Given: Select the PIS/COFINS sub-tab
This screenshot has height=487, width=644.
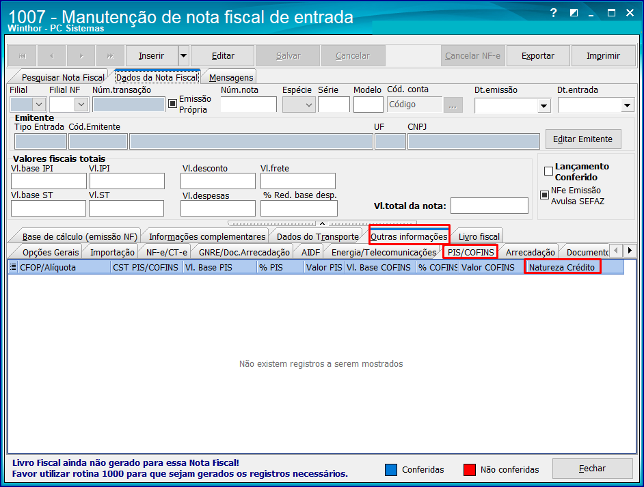Looking at the screenshot, I should click(470, 252).
